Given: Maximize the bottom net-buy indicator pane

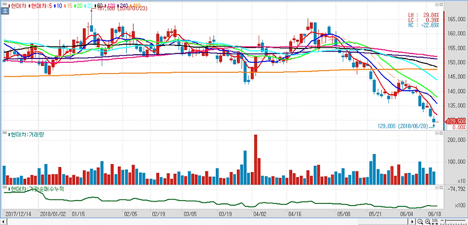Looking at the screenshot, I should coord(441,188).
